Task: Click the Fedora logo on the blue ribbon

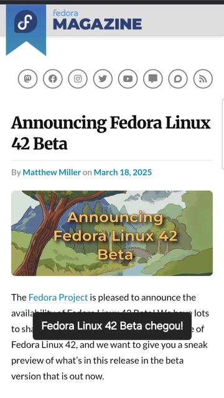Action: (x=26, y=22)
